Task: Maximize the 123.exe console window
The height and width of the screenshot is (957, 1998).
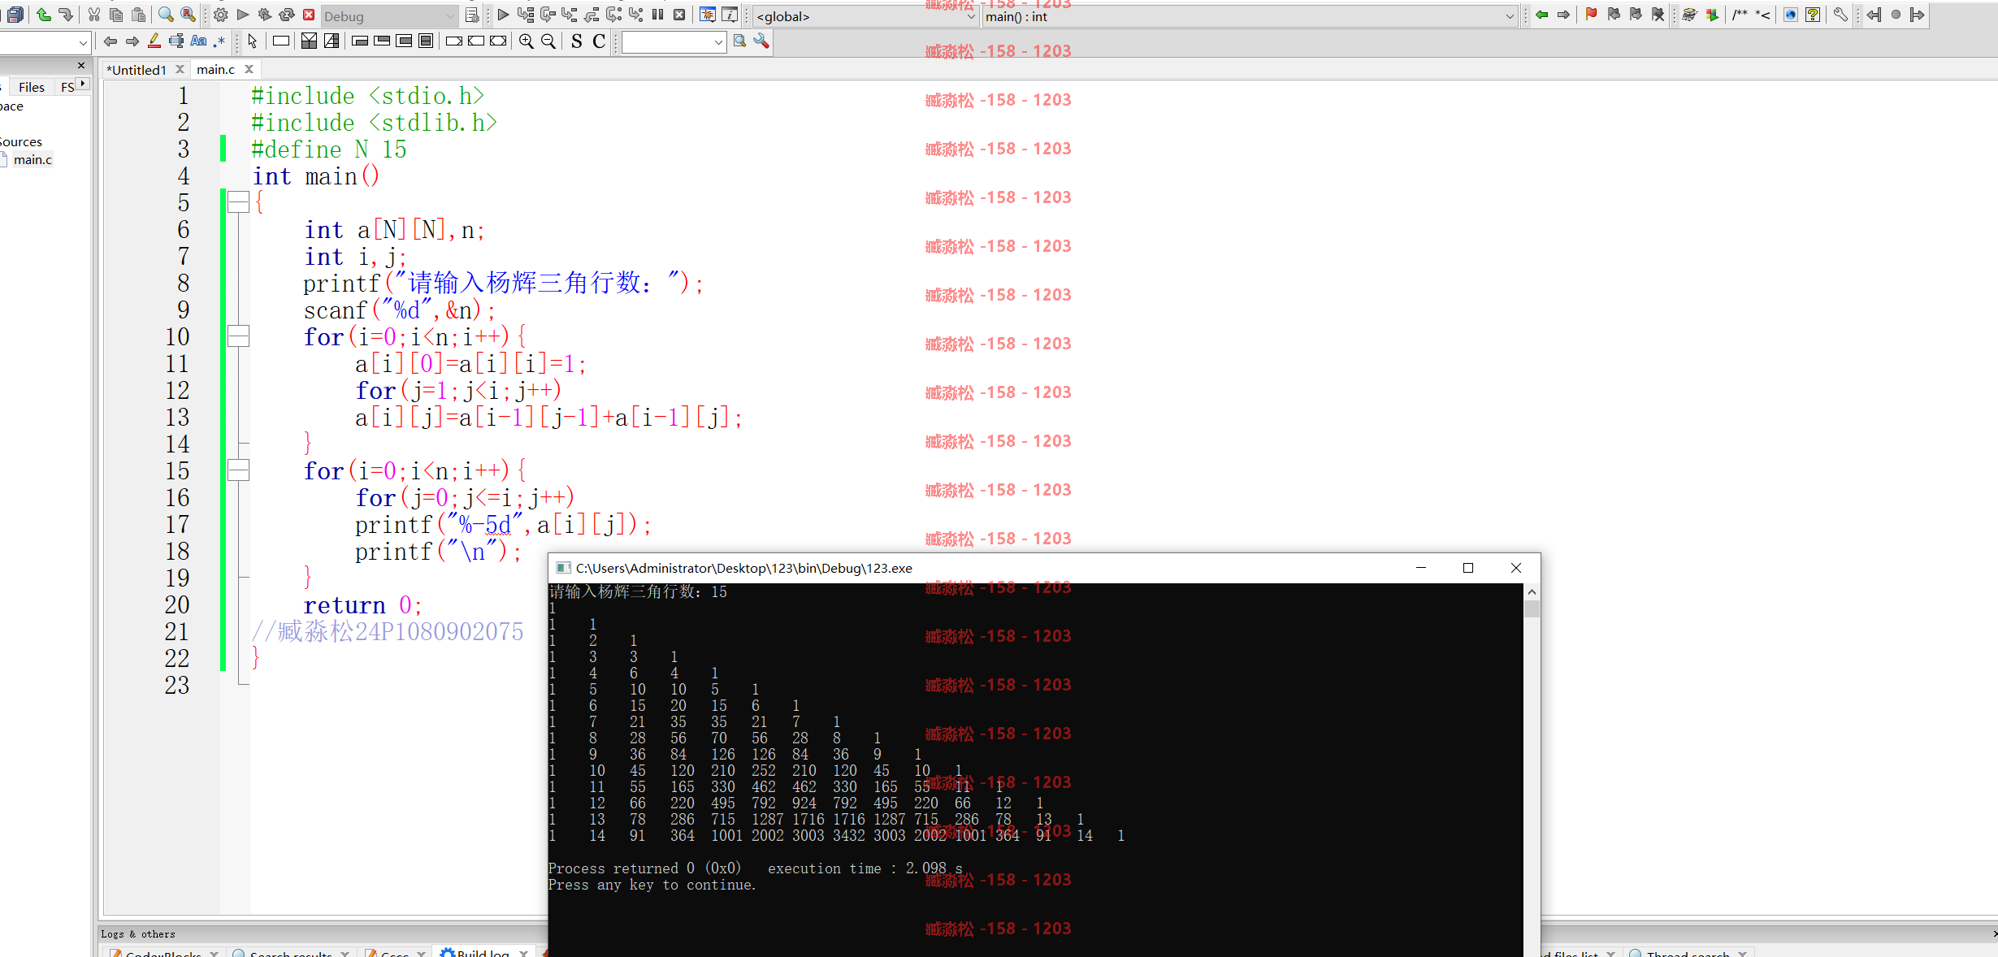Action: click(x=1468, y=568)
